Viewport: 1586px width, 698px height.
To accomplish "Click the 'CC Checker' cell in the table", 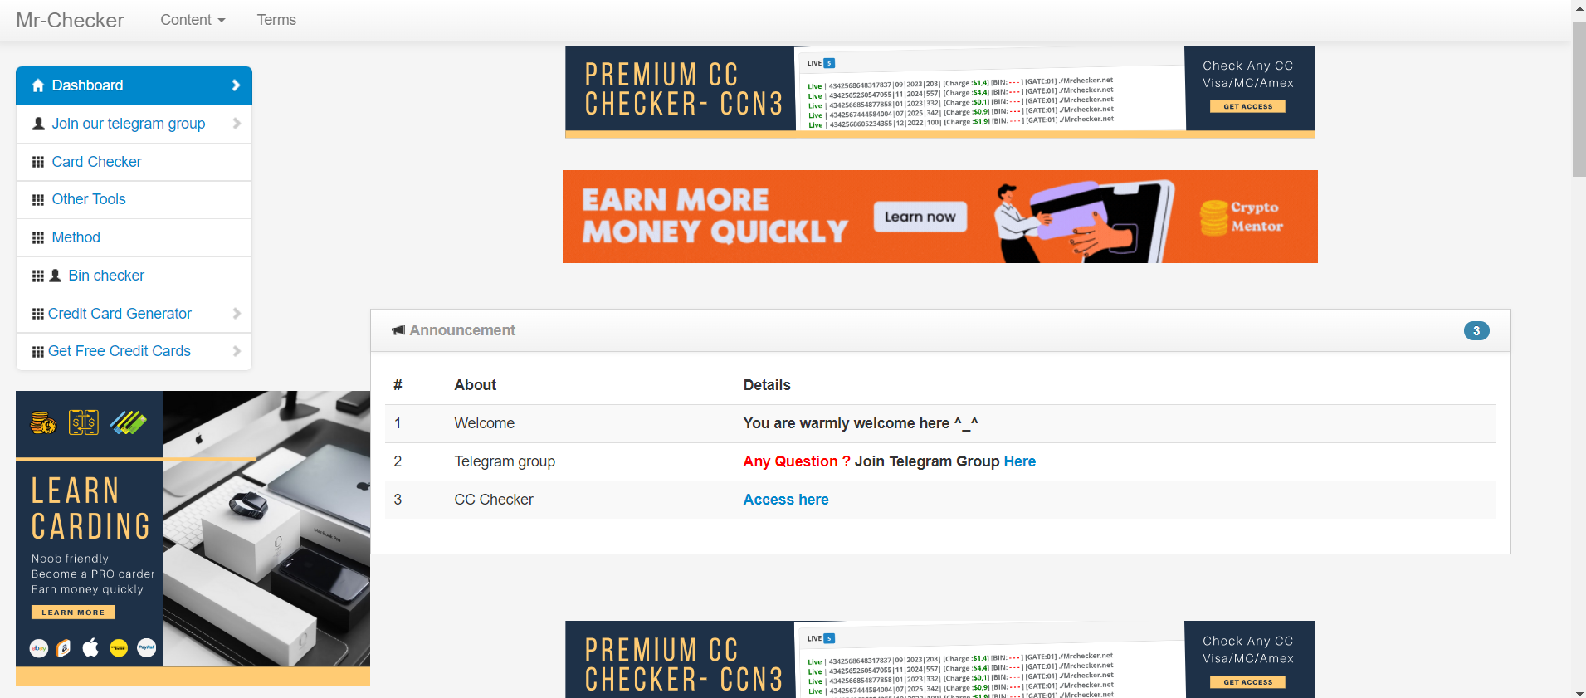I will [494, 500].
